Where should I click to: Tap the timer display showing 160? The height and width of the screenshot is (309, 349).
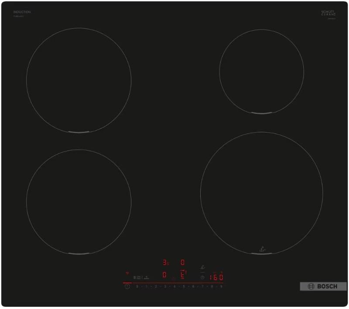pyautogui.click(x=216, y=277)
